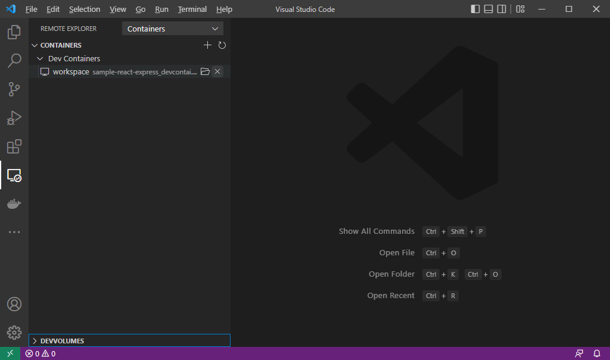This screenshot has height=360, width=610.
Task: Open the Search view in activity bar
Action: coord(14,61)
